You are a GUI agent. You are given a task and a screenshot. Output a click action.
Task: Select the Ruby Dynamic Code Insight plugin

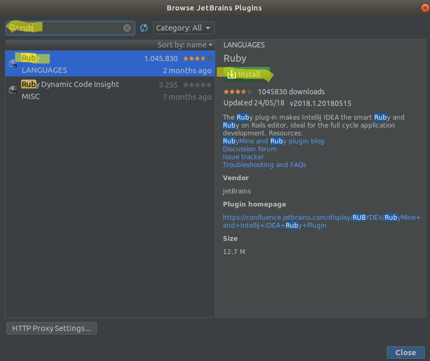tap(110, 90)
